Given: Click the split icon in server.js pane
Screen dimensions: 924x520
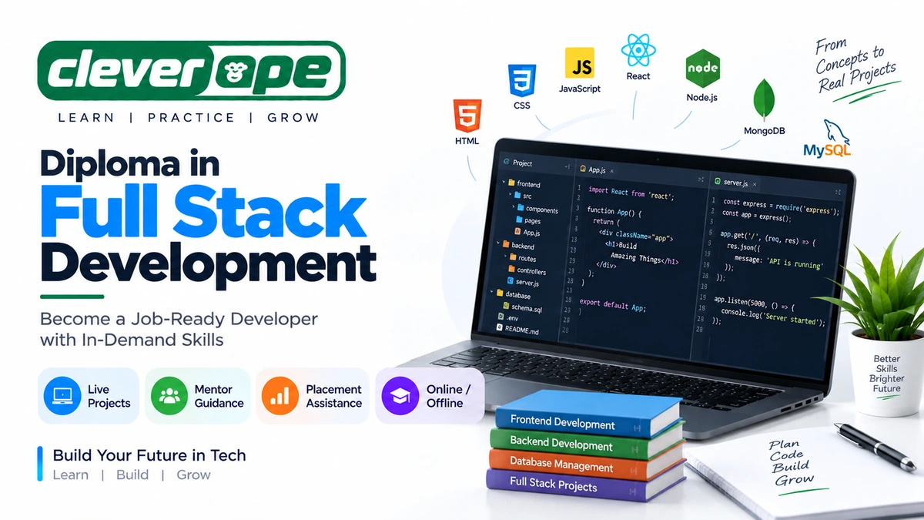Looking at the screenshot, I should pyautogui.click(x=838, y=193).
